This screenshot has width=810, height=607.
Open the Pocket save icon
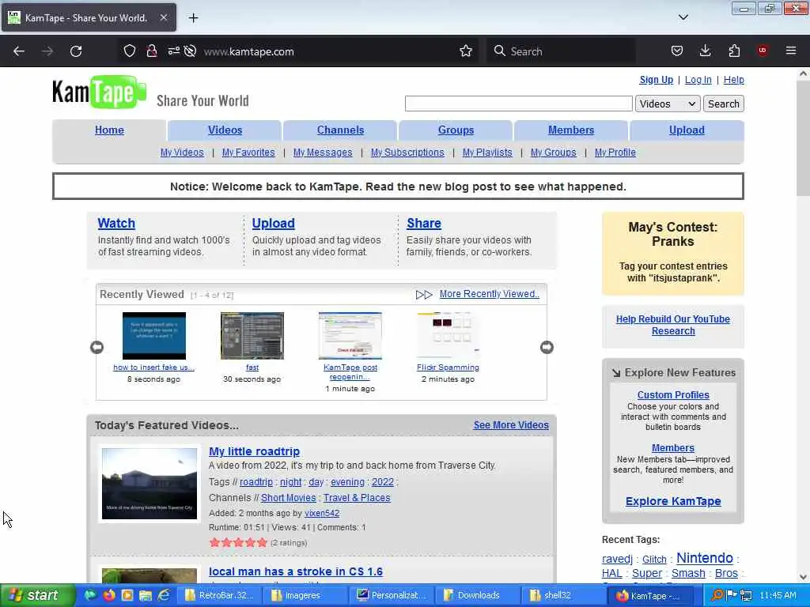tap(677, 51)
